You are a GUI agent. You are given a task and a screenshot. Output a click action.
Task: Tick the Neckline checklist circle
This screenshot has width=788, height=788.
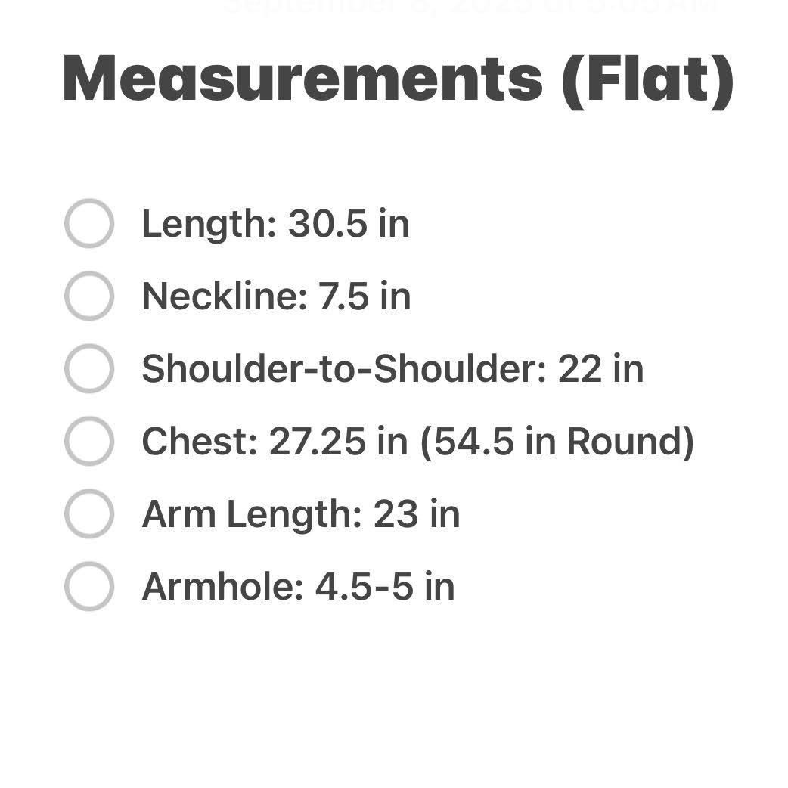(x=88, y=296)
